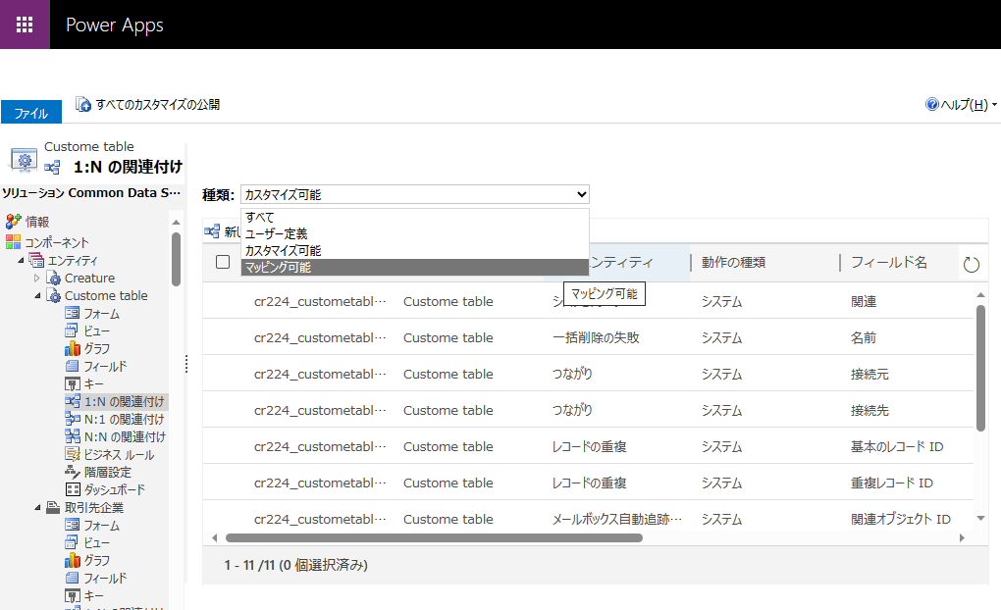Select row with 基本のレコード ID
The height and width of the screenshot is (610, 1001).
click(x=588, y=446)
